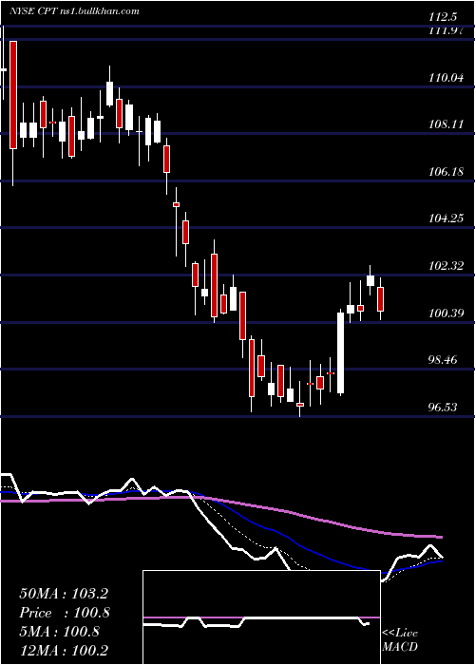Click the last red candle on the chart

tap(380, 299)
